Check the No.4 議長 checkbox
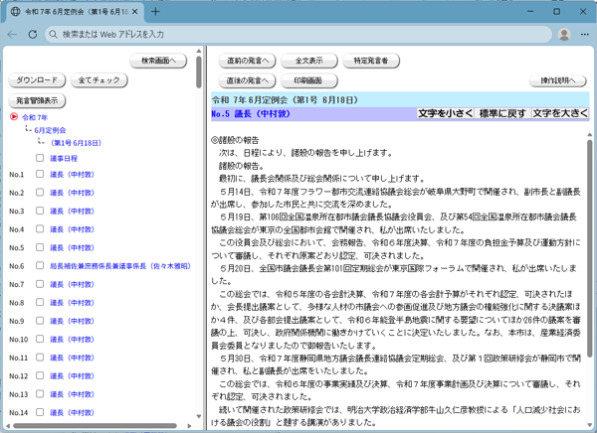This screenshot has height=433, width=597. pyautogui.click(x=40, y=228)
